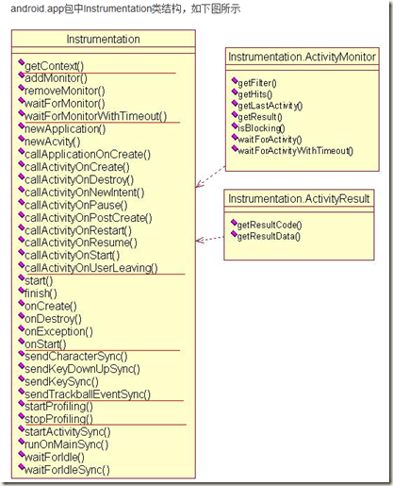
Task: Select the addMonitor() method text
Action: (56, 78)
